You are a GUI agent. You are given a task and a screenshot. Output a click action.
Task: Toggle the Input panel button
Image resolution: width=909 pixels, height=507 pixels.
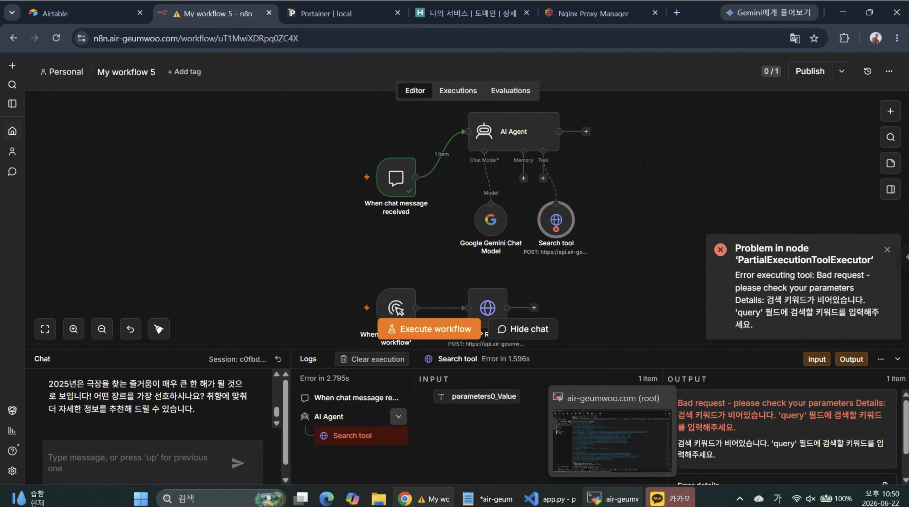pos(816,359)
